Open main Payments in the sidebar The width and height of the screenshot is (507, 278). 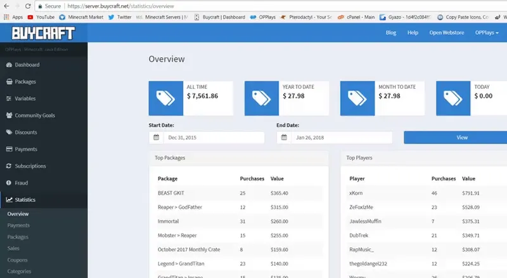pyautogui.click(x=44, y=149)
